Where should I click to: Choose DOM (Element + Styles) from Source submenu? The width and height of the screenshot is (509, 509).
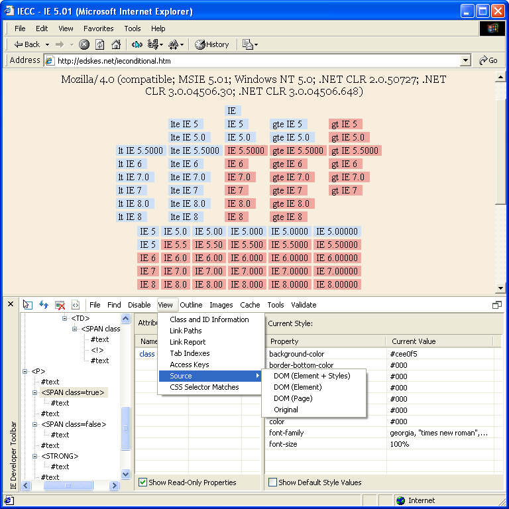311,376
